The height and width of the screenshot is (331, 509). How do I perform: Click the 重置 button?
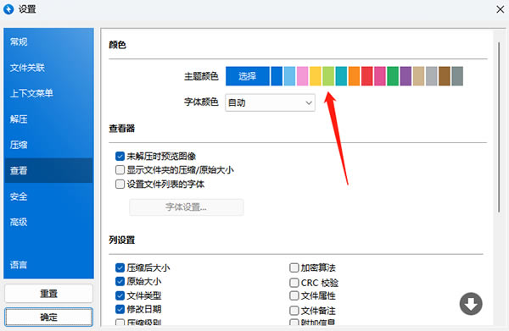point(48,294)
